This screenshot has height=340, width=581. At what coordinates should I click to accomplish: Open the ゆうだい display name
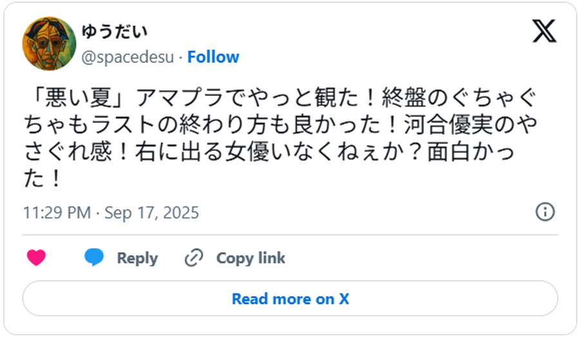pyautogui.click(x=113, y=32)
